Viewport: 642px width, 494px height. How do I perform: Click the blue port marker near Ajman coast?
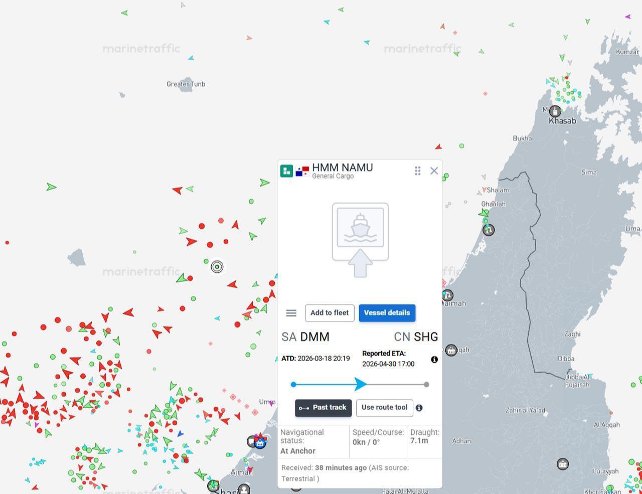260,443
